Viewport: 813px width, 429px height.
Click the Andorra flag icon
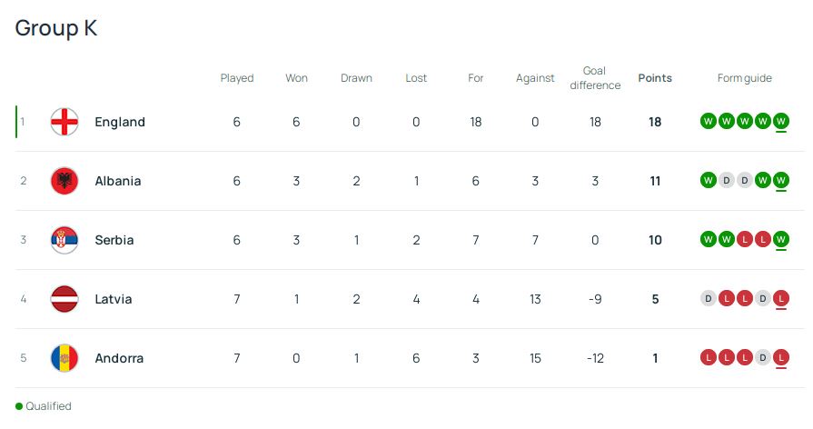[64, 358]
